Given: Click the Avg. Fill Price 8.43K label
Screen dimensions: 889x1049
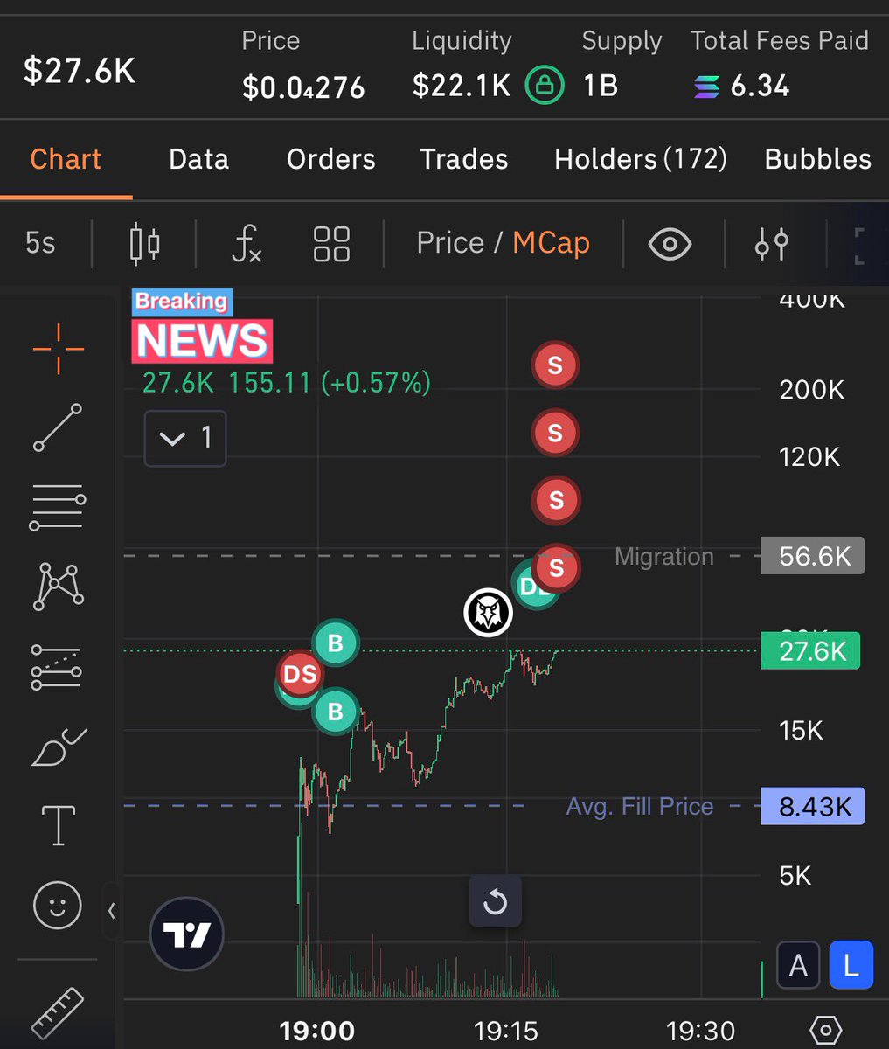Looking at the screenshot, I should pos(812,806).
